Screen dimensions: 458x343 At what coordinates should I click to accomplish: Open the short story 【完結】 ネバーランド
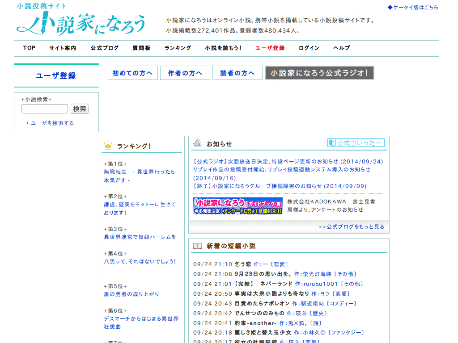pyautogui.click(x=263, y=284)
